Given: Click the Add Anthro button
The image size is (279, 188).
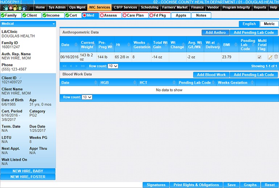Looking at the screenshot, I should [x=216, y=33].
